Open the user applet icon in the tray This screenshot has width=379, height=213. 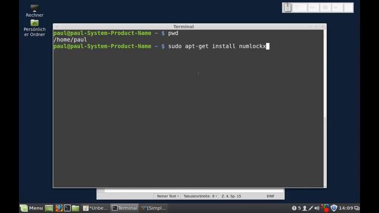(304, 208)
